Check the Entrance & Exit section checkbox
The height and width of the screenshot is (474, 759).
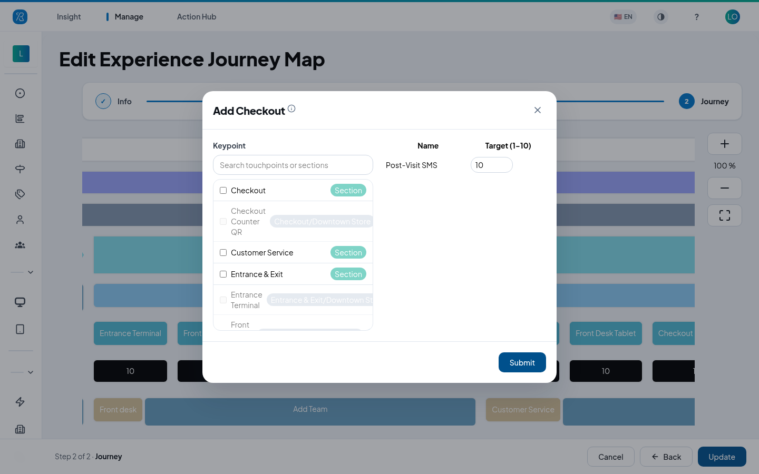[x=223, y=274]
